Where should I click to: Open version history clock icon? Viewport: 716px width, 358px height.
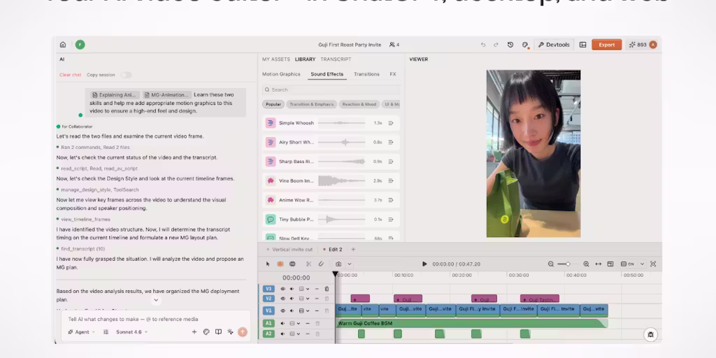pyautogui.click(x=510, y=45)
